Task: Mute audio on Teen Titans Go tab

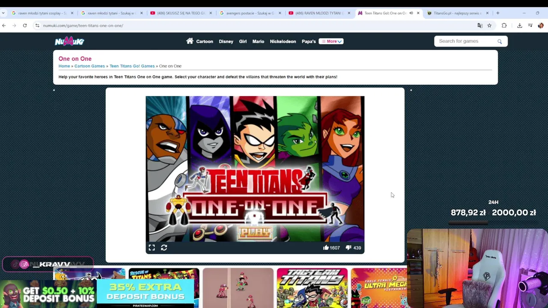Action: click(x=411, y=13)
